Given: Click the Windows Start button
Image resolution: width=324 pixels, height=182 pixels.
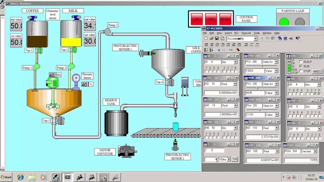Looking at the screenshot, I should (x=6, y=177).
